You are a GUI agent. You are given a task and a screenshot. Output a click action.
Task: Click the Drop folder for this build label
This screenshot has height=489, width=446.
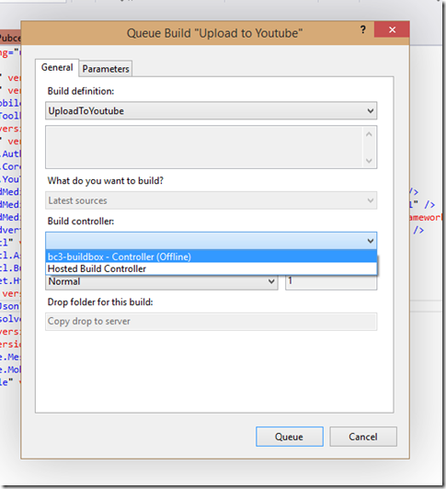pos(100,301)
